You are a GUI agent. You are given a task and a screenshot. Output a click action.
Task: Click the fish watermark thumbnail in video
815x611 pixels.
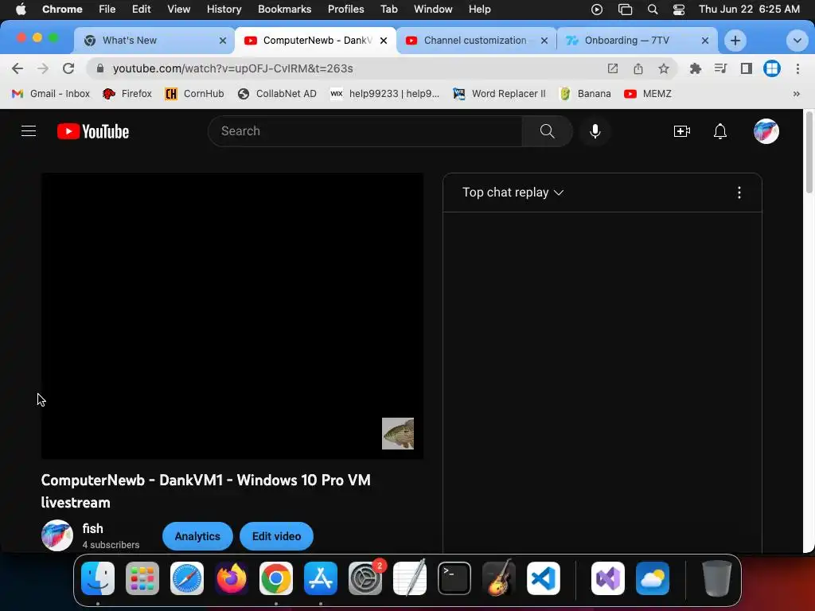click(398, 434)
